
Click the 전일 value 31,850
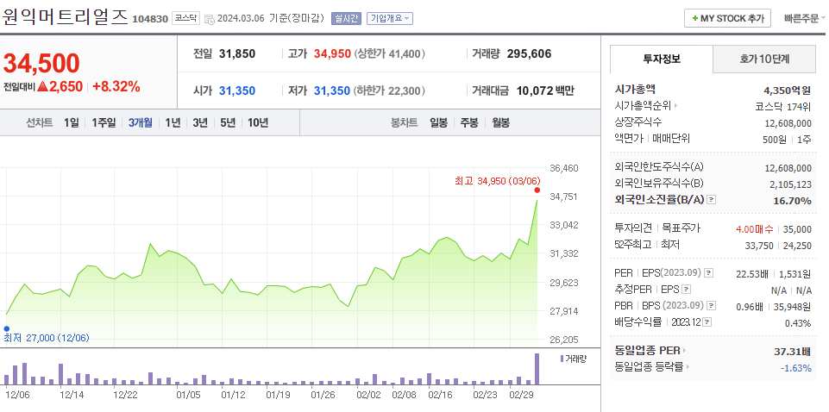pos(237,54)
